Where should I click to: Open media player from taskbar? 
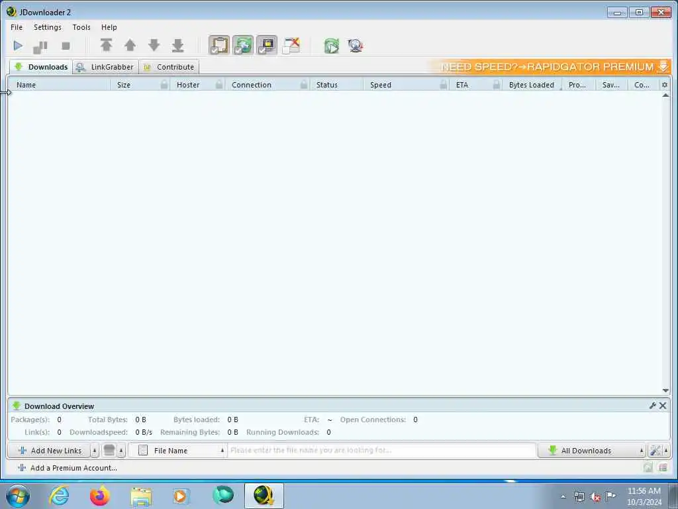(x=181, y=496)
